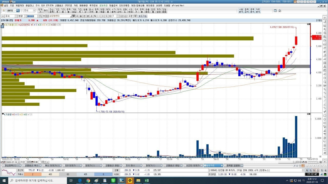Click the plus icon beside 주문 button
Viewport: 328px width, 184px height.
click(x=136, y=16)
